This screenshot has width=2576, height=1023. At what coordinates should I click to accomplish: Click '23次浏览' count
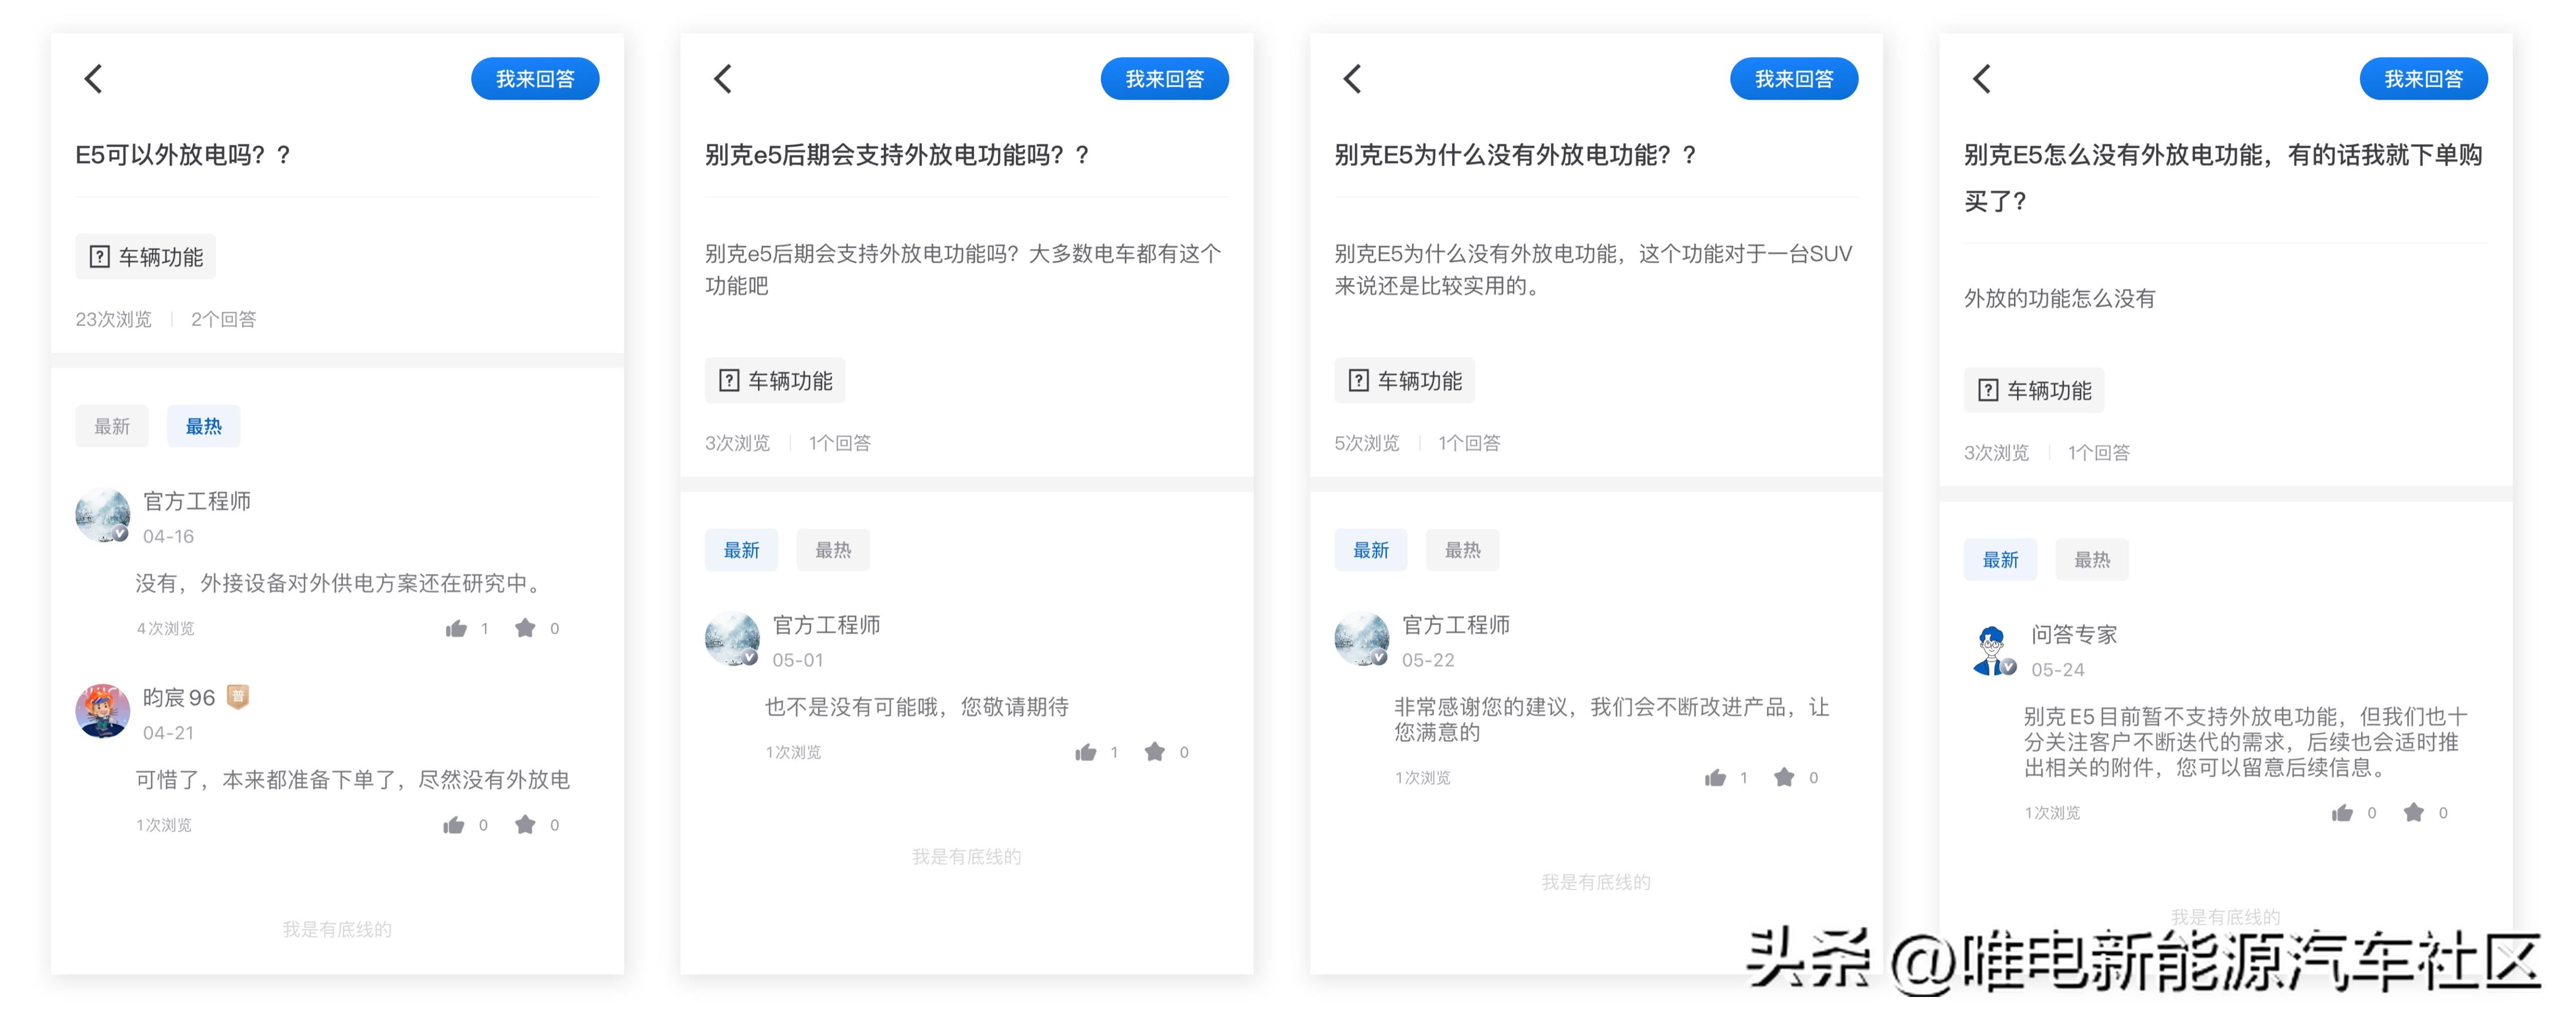[x=114, y=319]
